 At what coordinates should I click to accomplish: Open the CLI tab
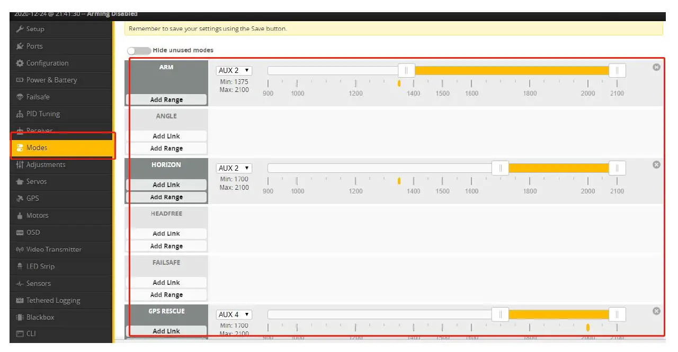coord(61,334)
